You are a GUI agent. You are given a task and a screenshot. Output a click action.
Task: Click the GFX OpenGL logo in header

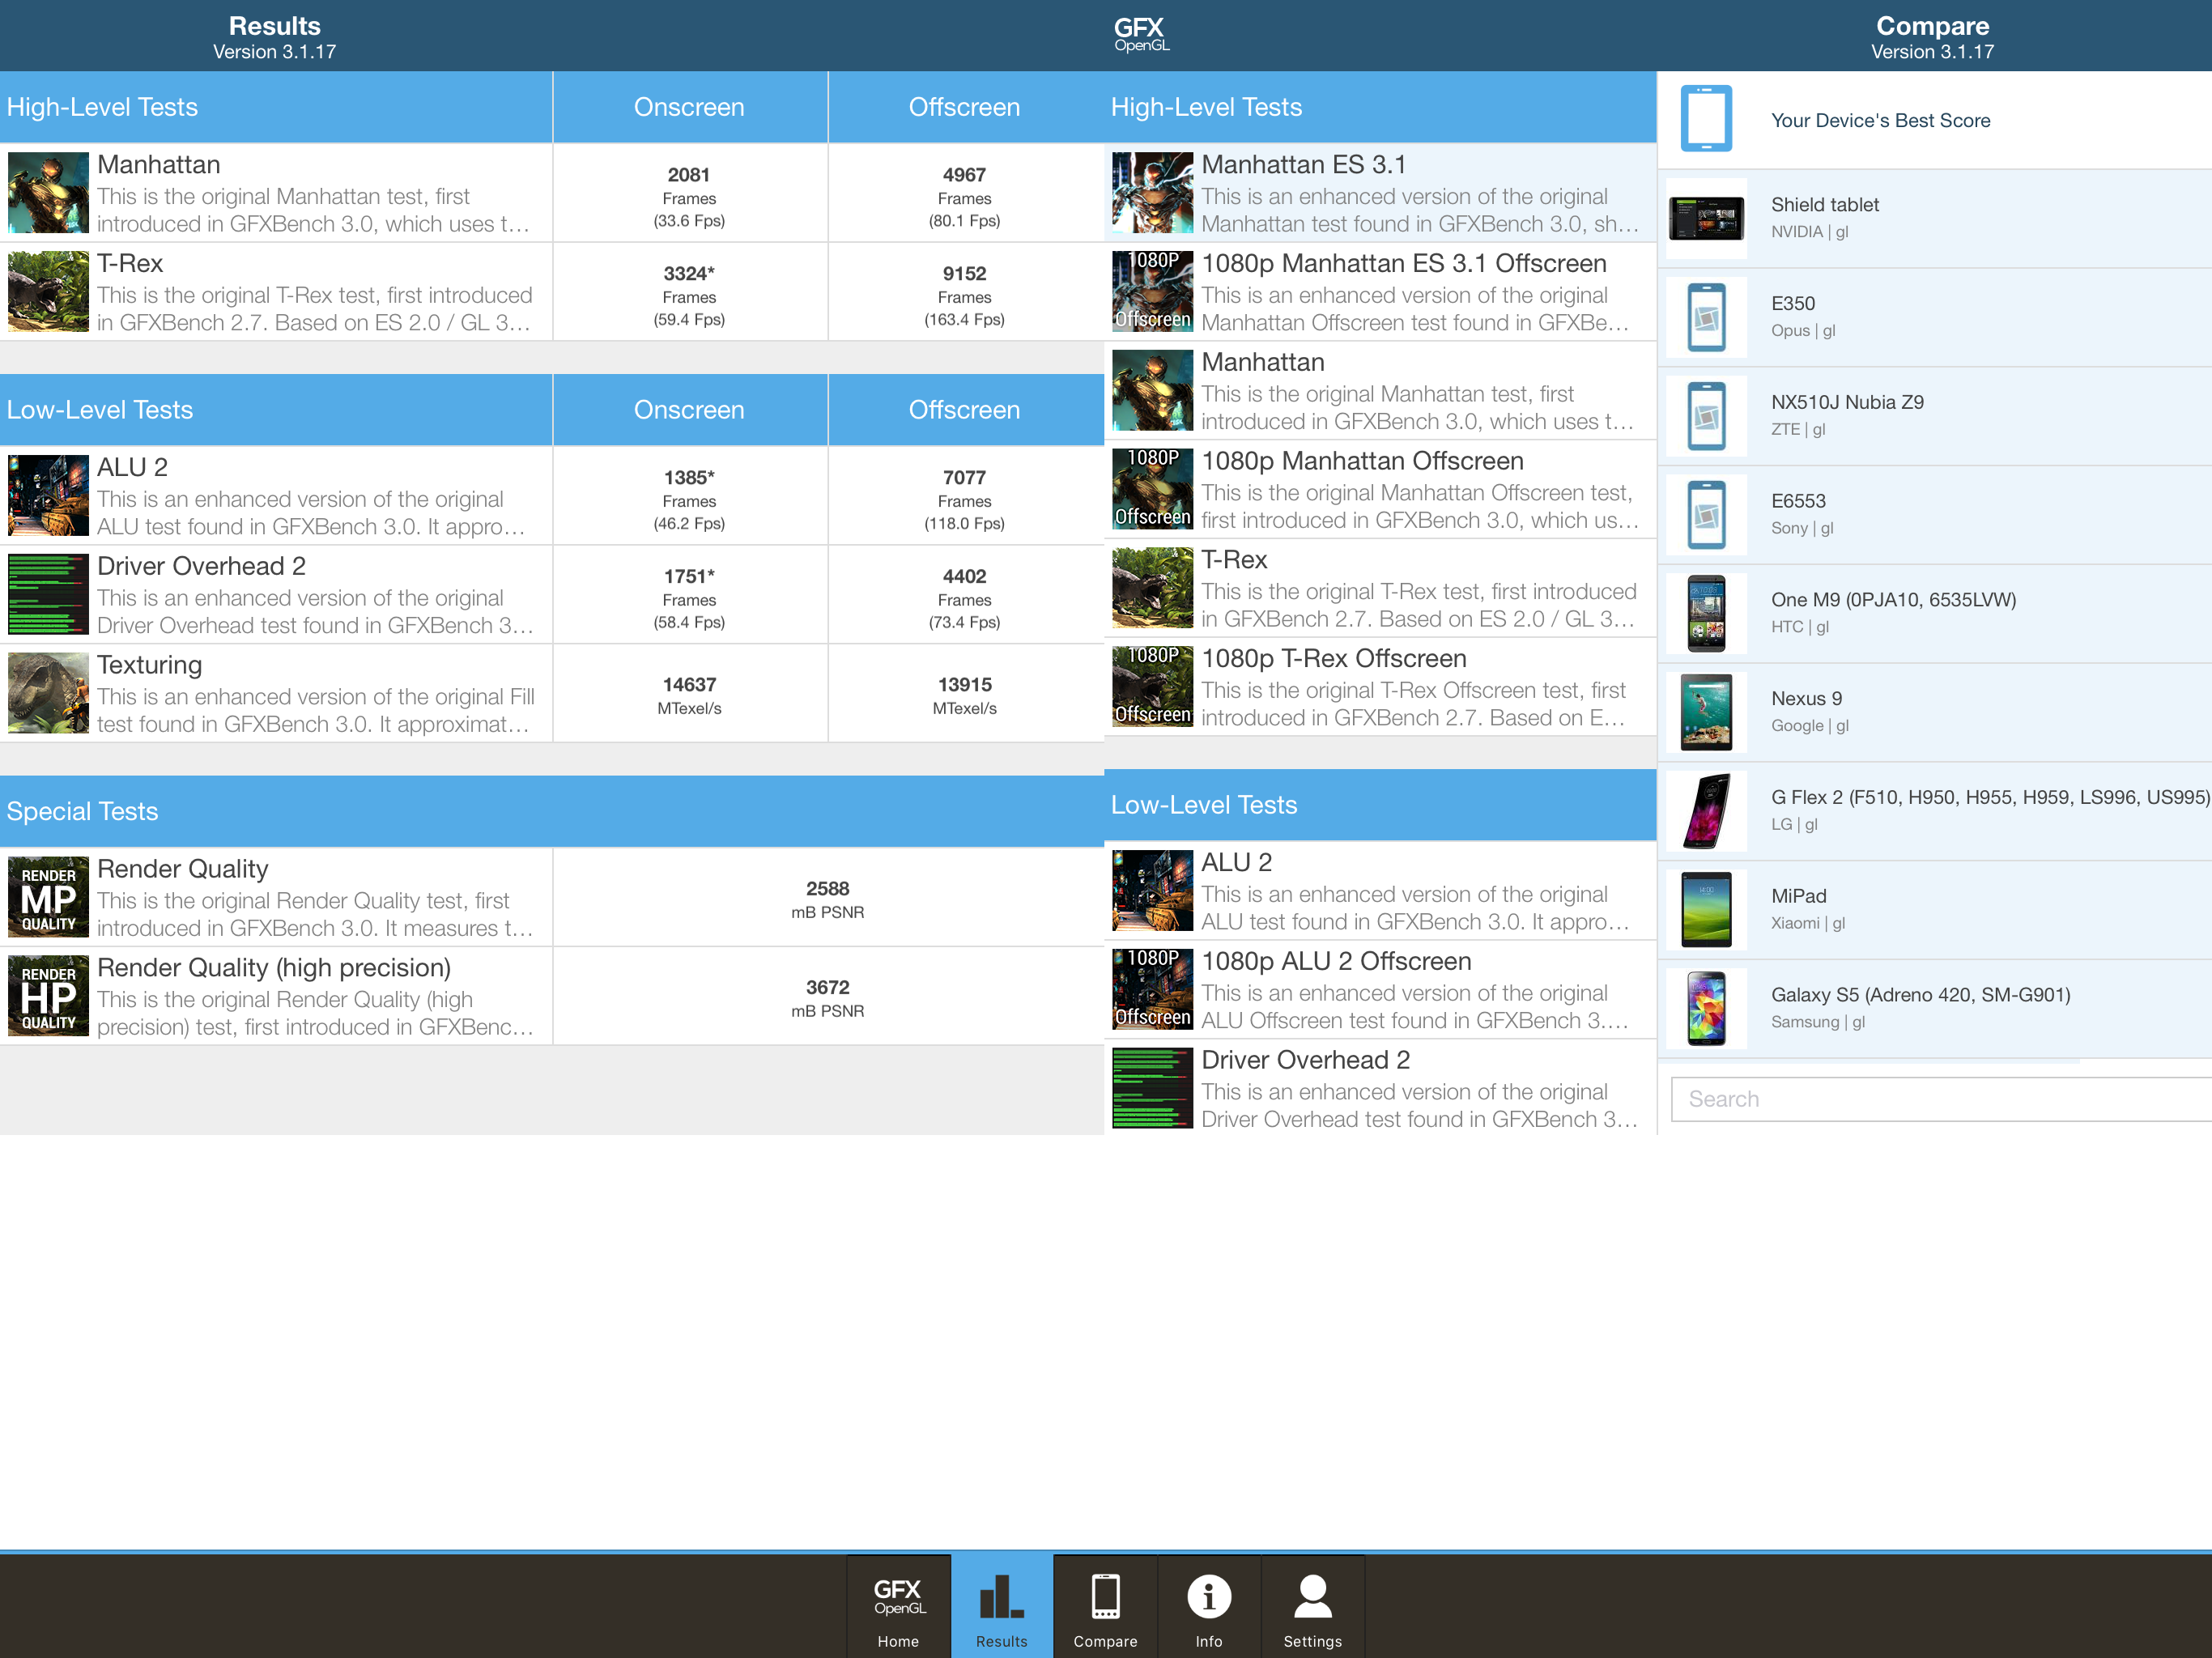coord(1140,34)
